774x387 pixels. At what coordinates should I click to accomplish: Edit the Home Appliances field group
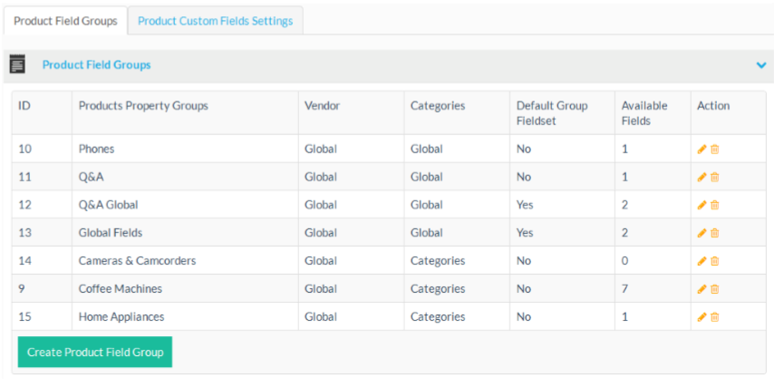701,317
